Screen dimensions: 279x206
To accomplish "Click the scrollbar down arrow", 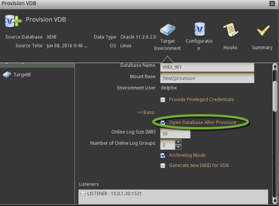I will pyautogui.click(x=275, y=200).
